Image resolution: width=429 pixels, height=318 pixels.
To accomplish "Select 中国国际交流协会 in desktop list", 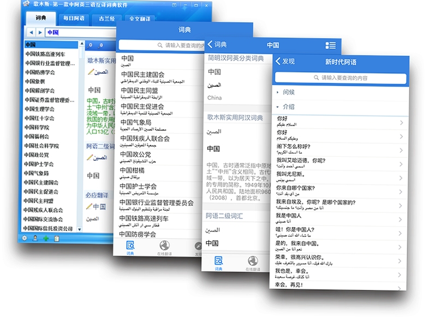I will click(x=43, y=219).
